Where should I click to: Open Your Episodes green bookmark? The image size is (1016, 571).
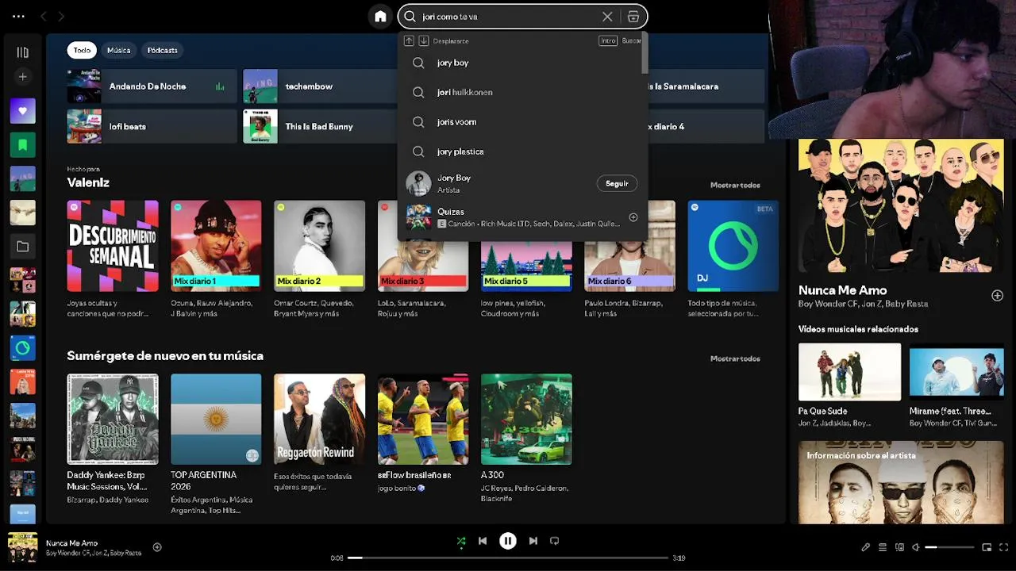tap(22, 145)
